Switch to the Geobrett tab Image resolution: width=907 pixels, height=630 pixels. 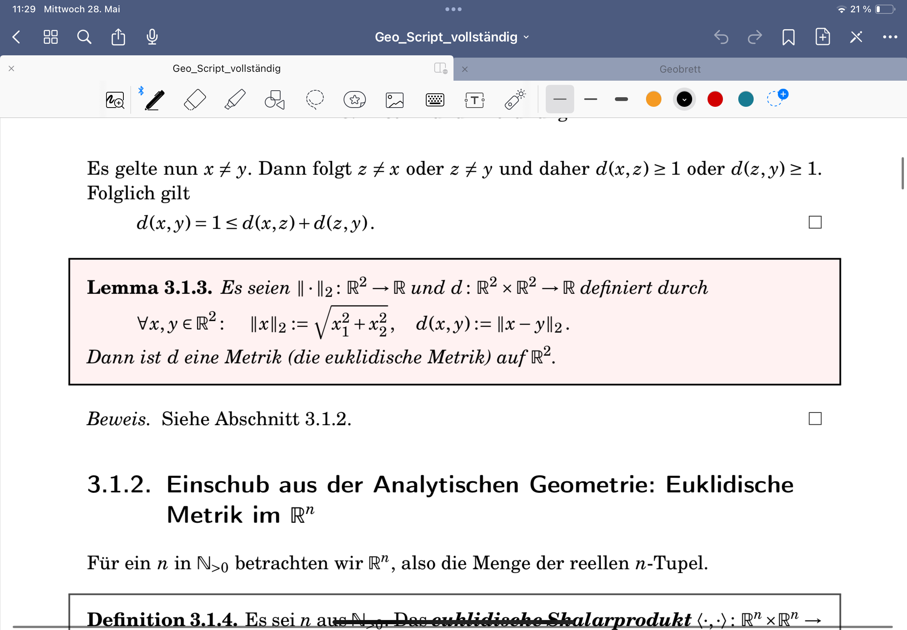coord(680,69)
